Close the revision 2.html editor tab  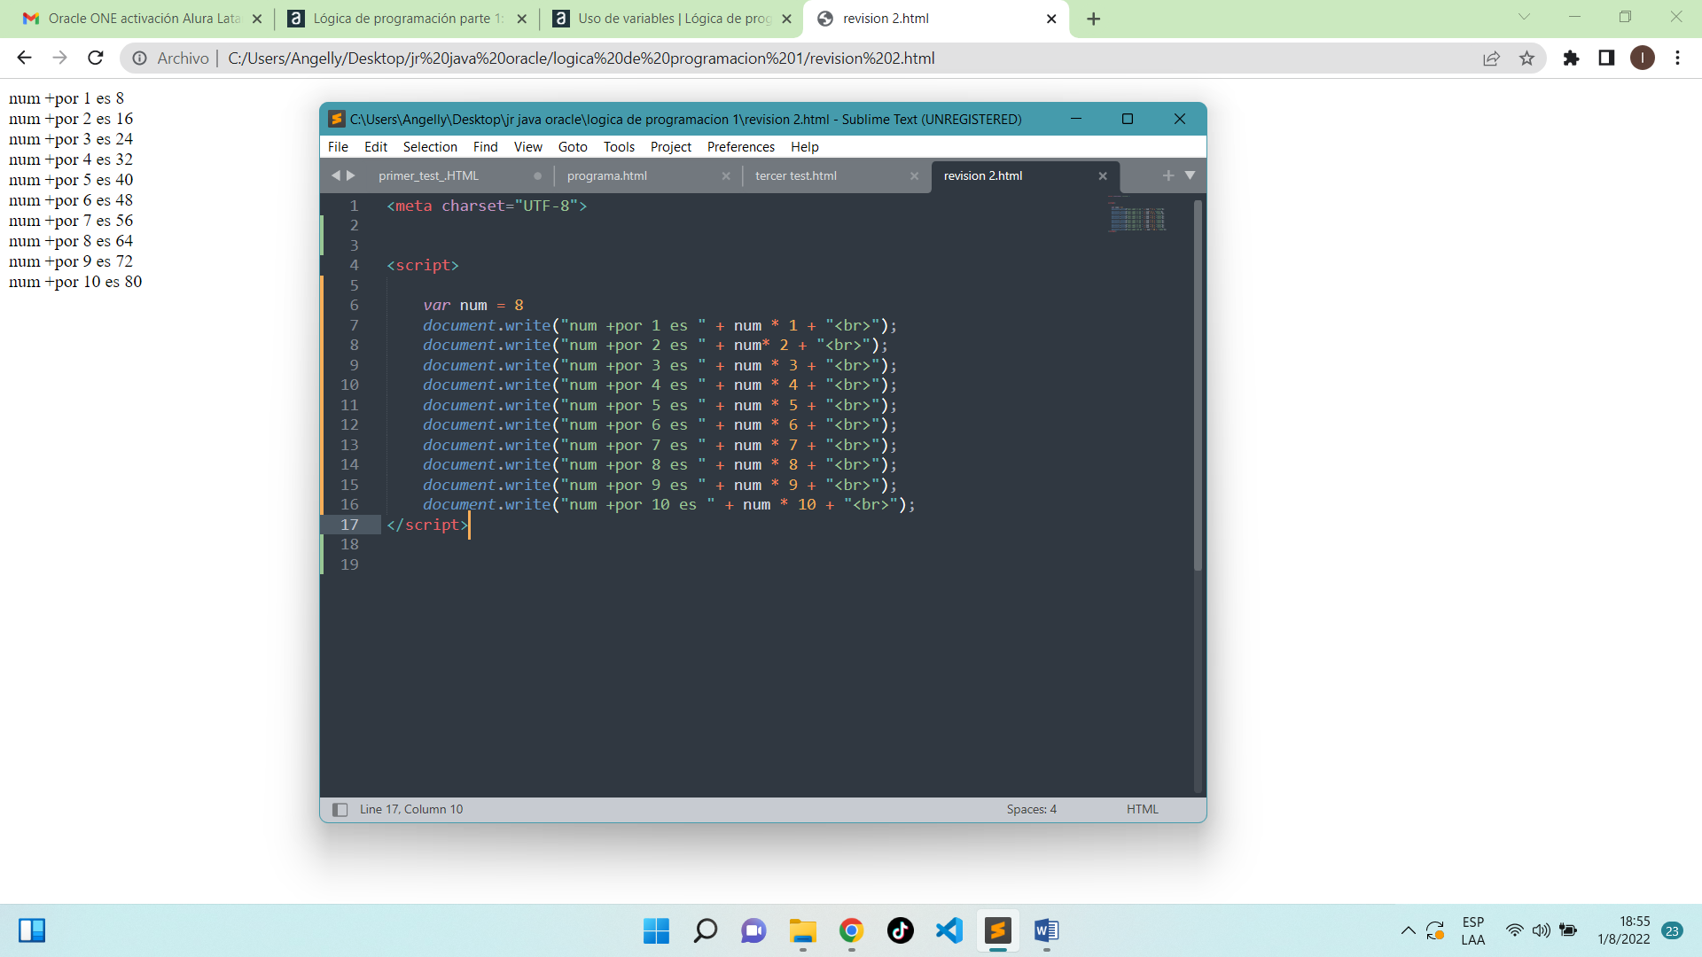(x=1103, y=175)
